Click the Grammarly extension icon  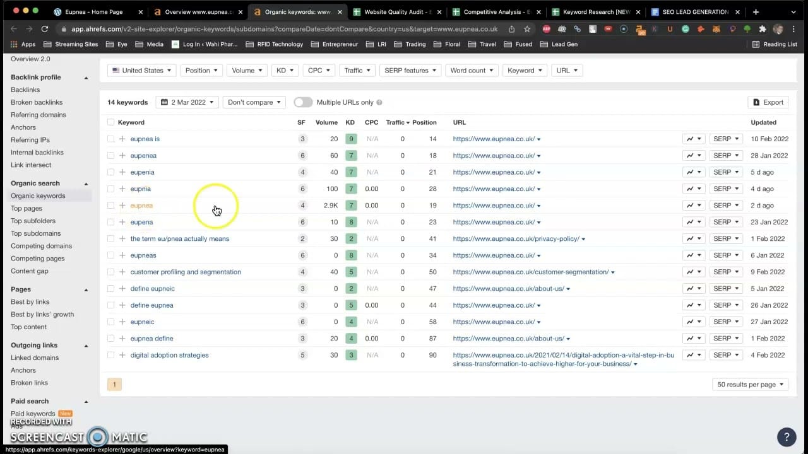[x=686, y=29]
